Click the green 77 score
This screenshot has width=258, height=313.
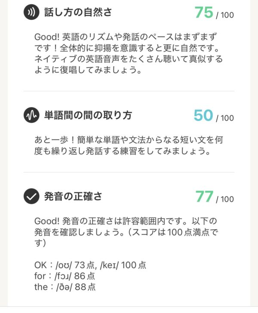204,196
